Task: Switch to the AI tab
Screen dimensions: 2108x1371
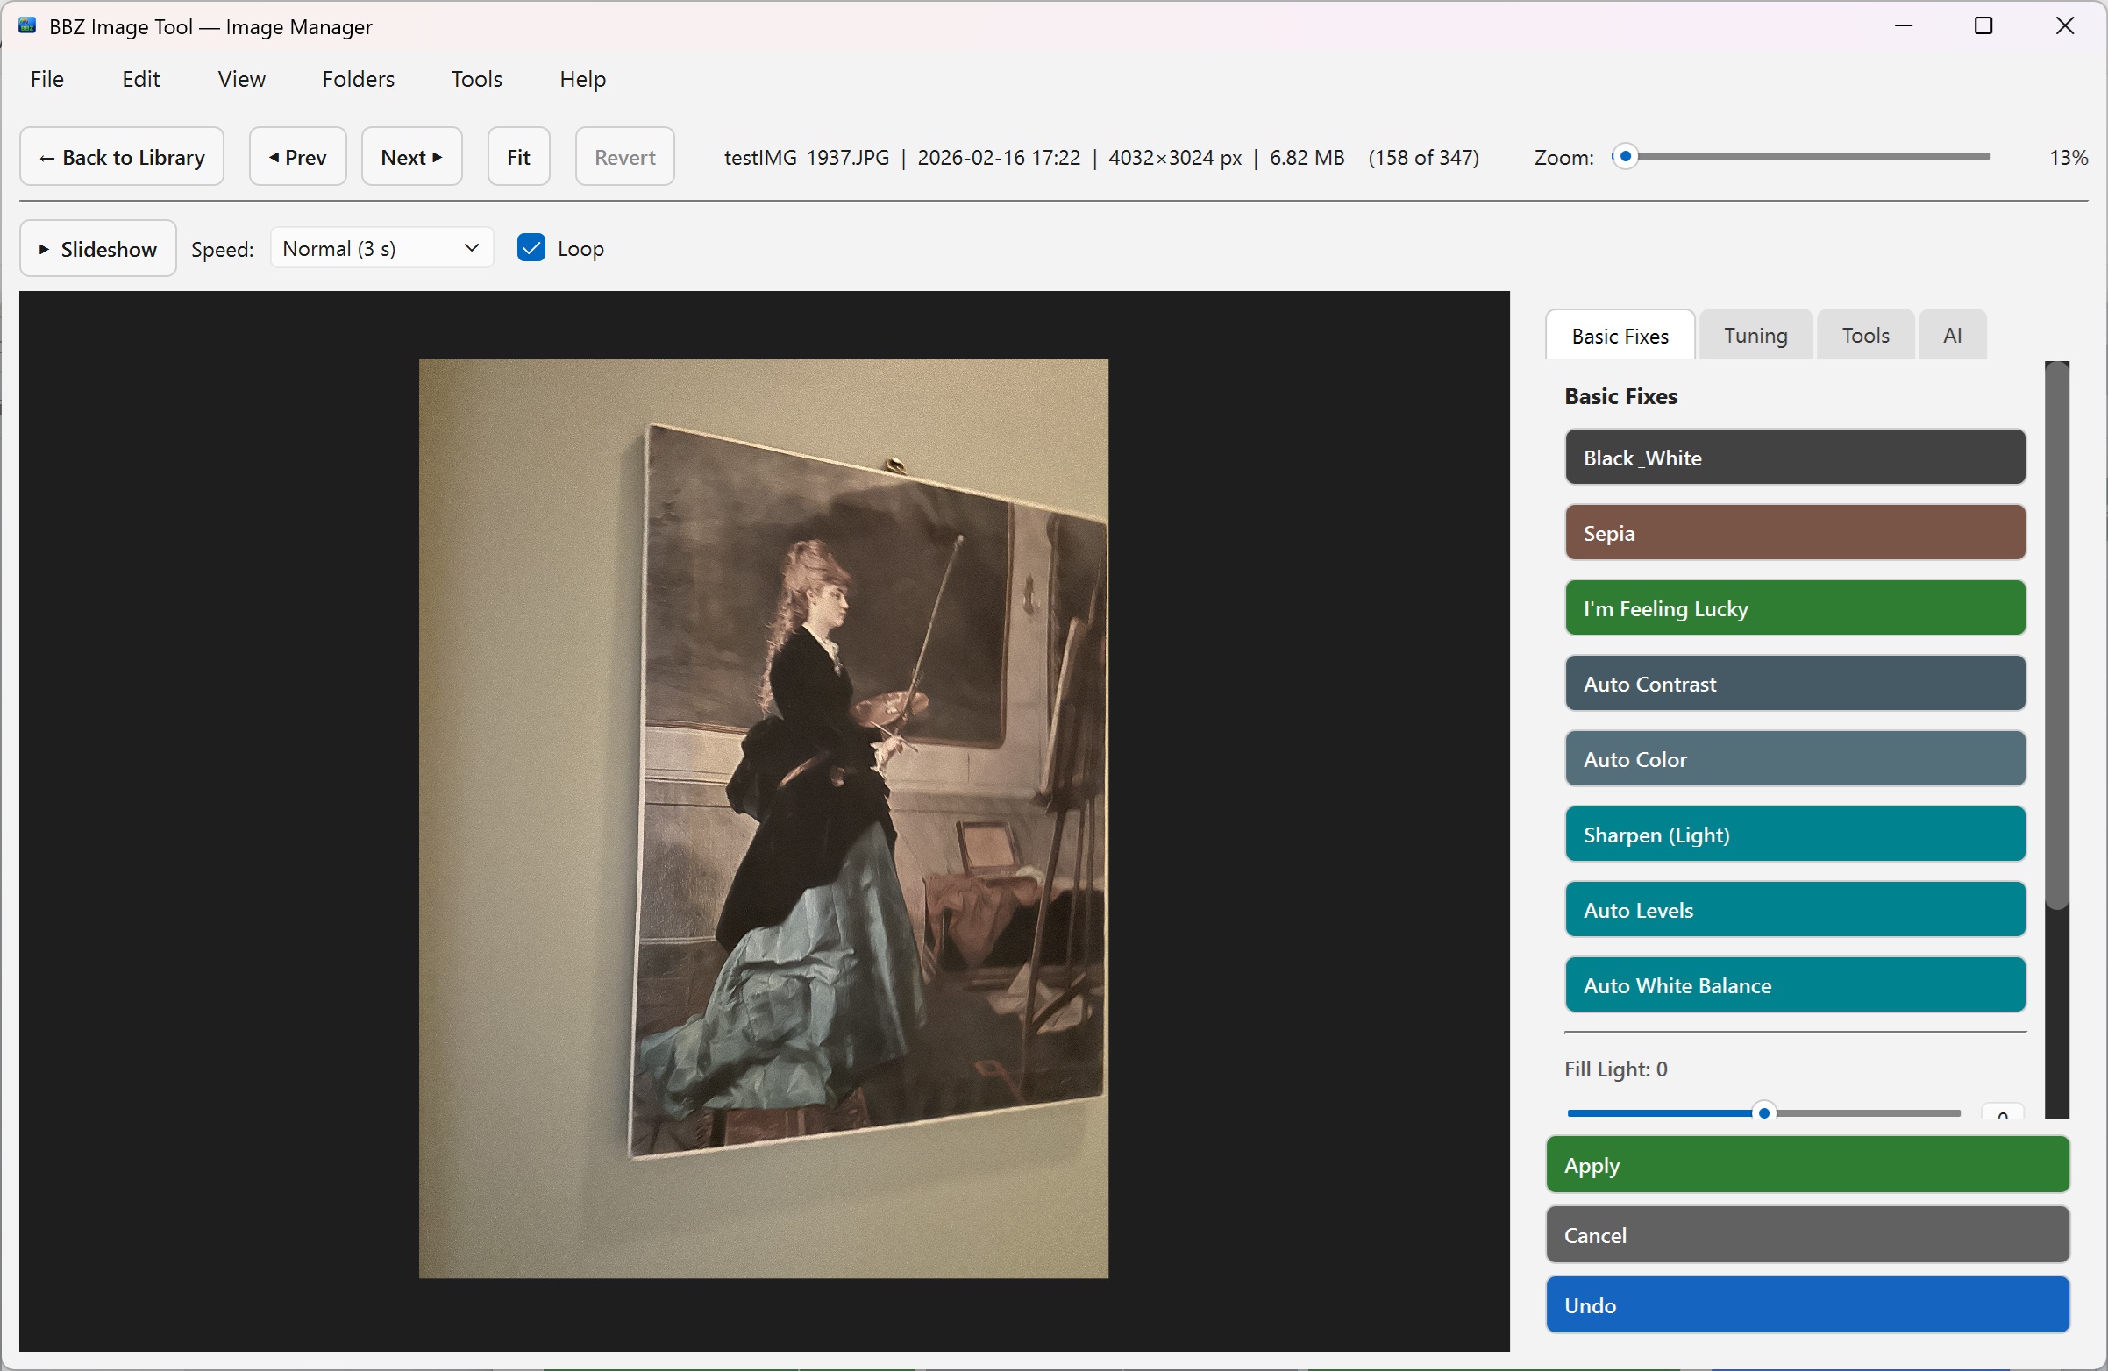Action: pos(1952,336)
